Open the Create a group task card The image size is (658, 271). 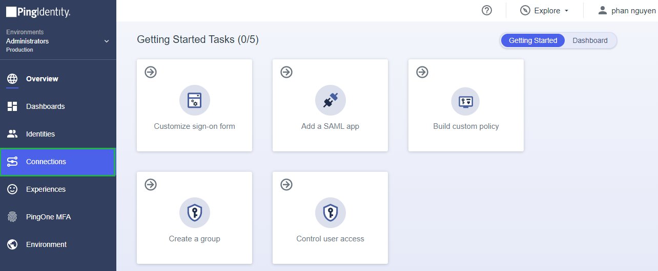click(x=194, y=218)
